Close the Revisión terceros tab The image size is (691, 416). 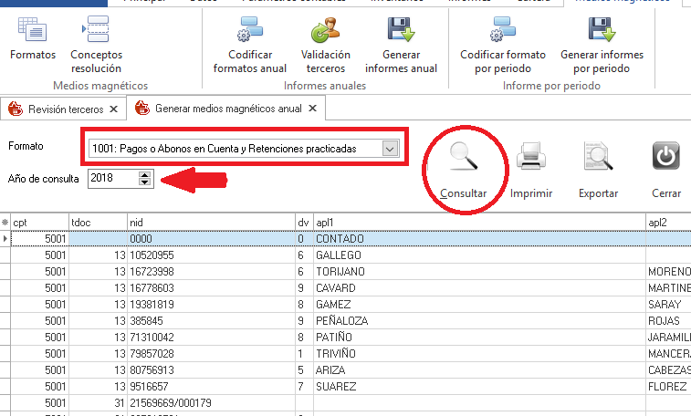click(x=113, y=109)
